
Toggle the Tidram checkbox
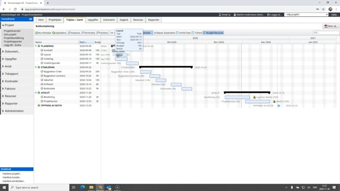193,33
